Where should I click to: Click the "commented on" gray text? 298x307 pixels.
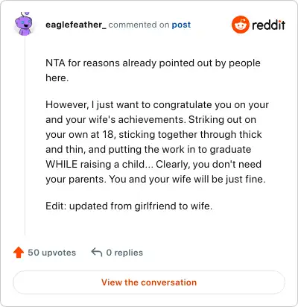pyautogui.click(x=139, y=25)
